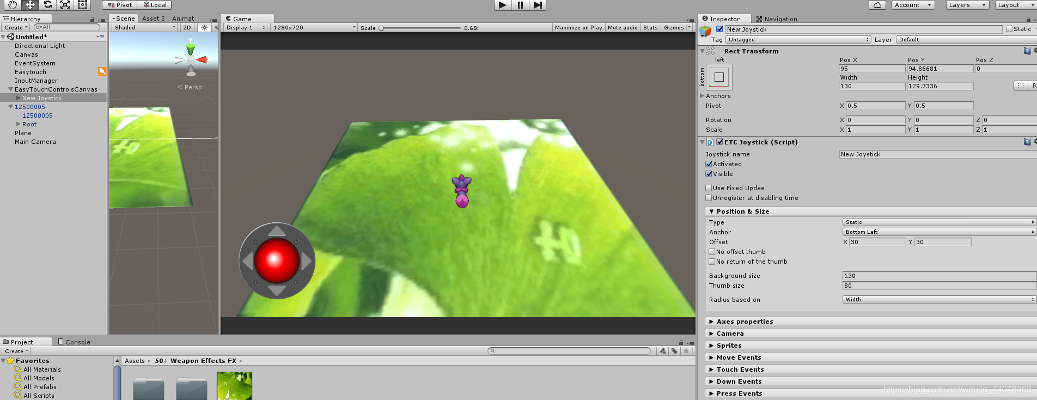Expand the Sprites section
The image size is (1037, 400).
[871, 346]
